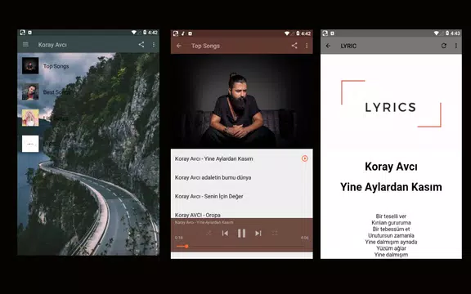Refresh the lyrics page

(444, 46)
